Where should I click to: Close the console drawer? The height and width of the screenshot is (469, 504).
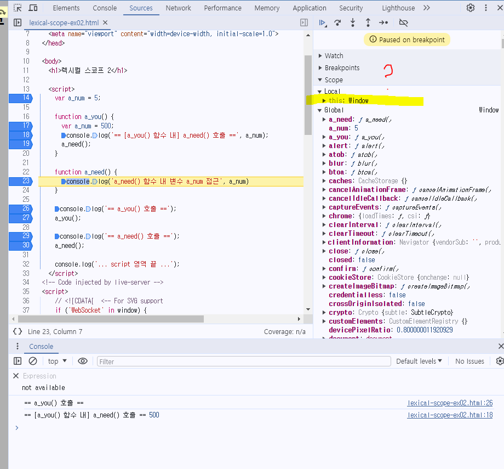(x=501, y=346)
